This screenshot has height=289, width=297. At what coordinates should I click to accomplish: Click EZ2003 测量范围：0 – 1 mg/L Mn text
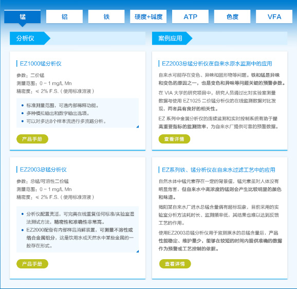coord(44,189)
